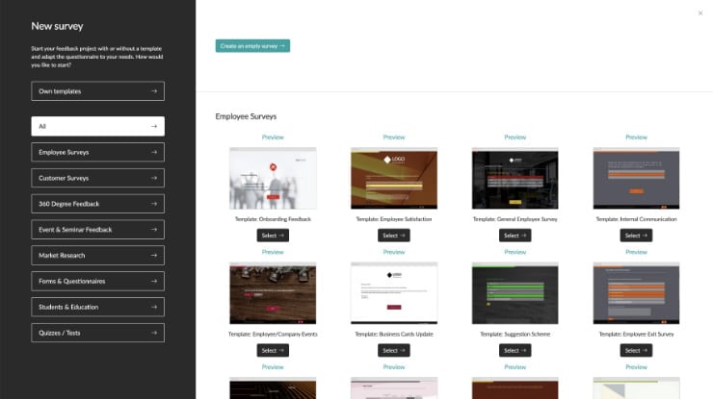Click the 'Template: Suggestion Scheme' caption

[x=515, y=334]
